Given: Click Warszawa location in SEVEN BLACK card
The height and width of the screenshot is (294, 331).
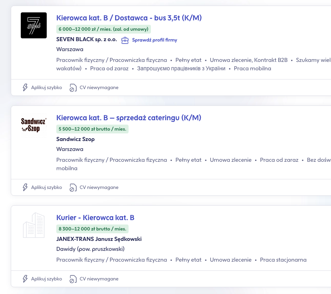Looking at the screenshot, I should (69, 50).
